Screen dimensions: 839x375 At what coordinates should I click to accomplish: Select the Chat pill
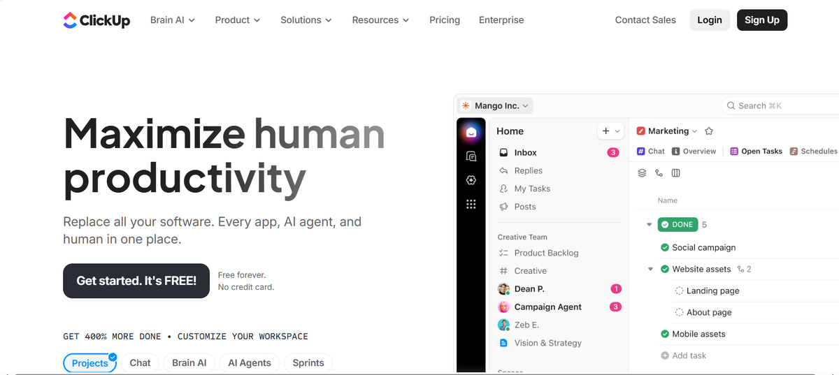(140, 363)
